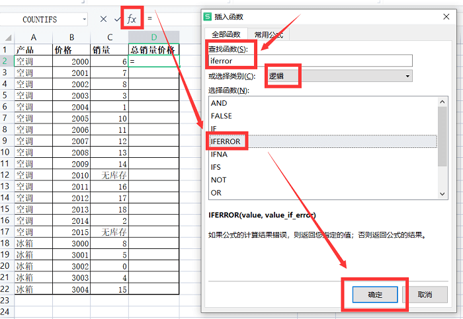Click the 冰箱 cell in row 18

click(x=33, y=244)
